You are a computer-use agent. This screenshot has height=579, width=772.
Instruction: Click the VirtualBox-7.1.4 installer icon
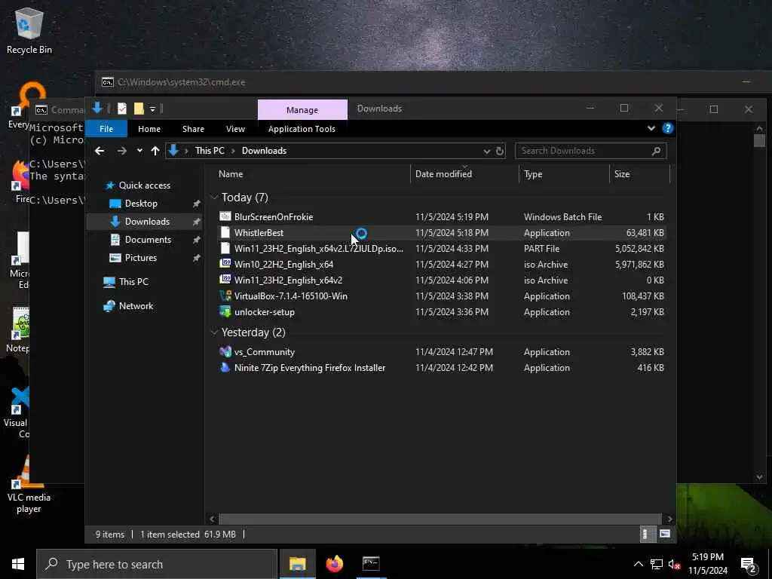(225, 296)
